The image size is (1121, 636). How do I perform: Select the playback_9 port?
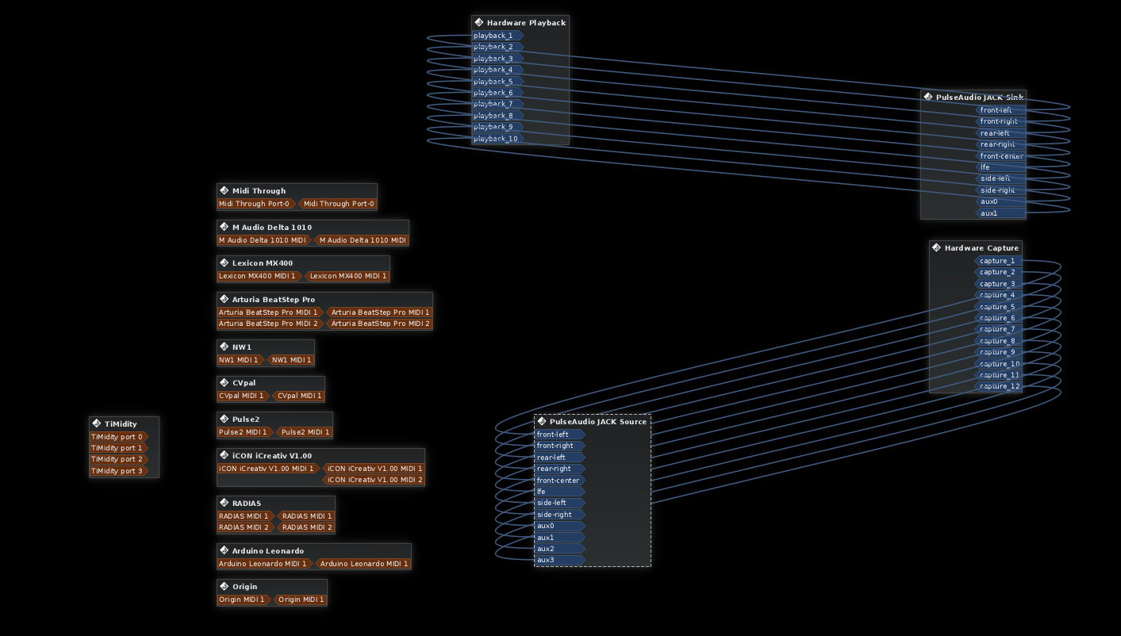click(497, 127)
